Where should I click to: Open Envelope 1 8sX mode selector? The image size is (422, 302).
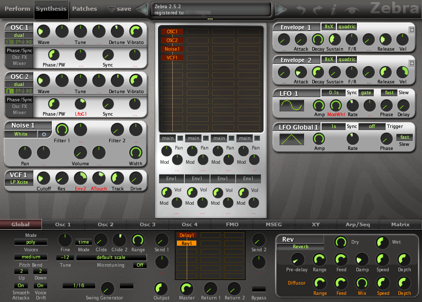point(329,27)
